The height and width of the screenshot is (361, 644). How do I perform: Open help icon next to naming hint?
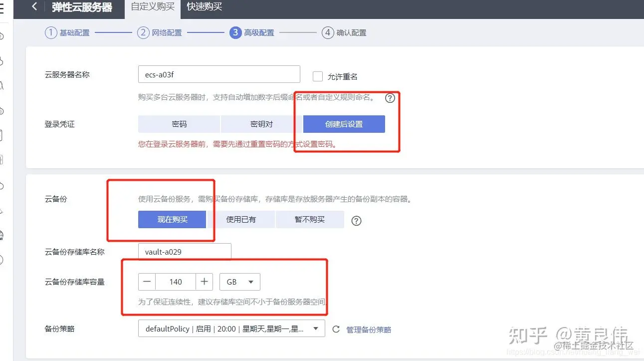tap(390, 98)
